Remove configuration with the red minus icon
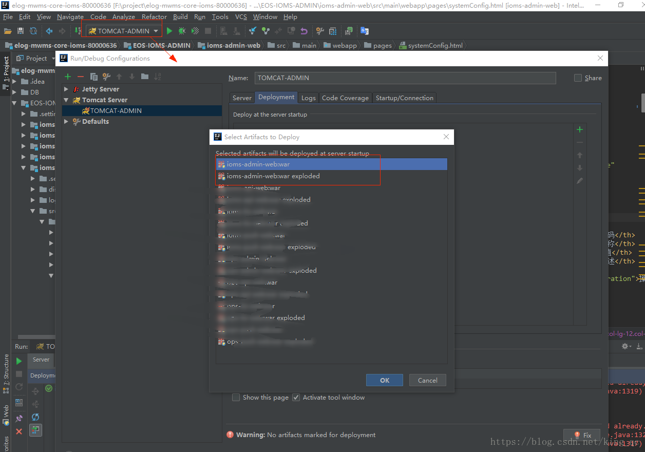Screen dimensions: 645x452 click(x=80, y=77)
